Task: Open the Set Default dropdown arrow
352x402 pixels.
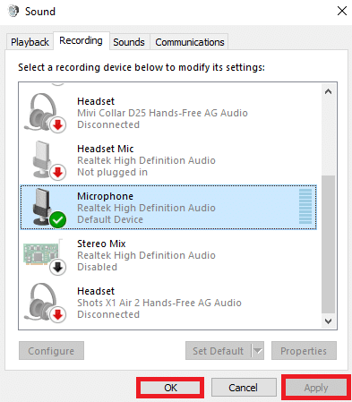Action: (x=258, y=351)
